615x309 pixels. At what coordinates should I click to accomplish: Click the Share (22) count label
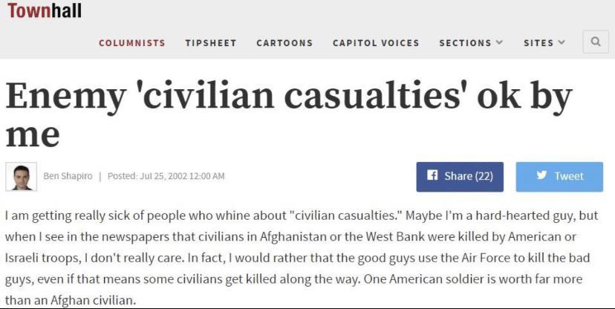469,176
